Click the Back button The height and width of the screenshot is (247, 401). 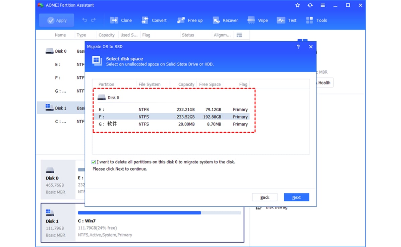tap(265, 197)
